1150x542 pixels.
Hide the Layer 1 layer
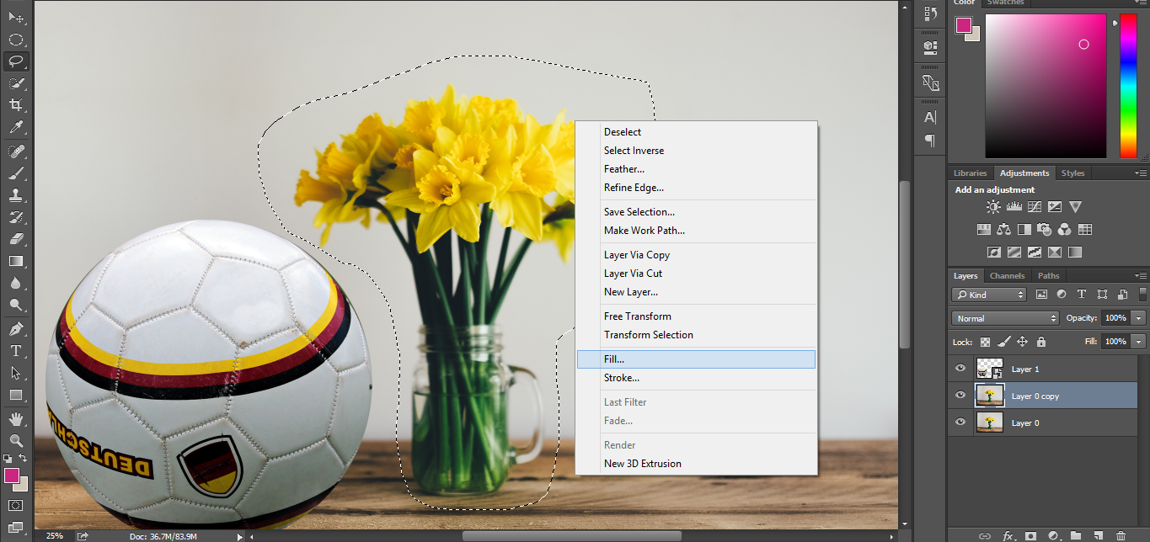click(960, 369)
